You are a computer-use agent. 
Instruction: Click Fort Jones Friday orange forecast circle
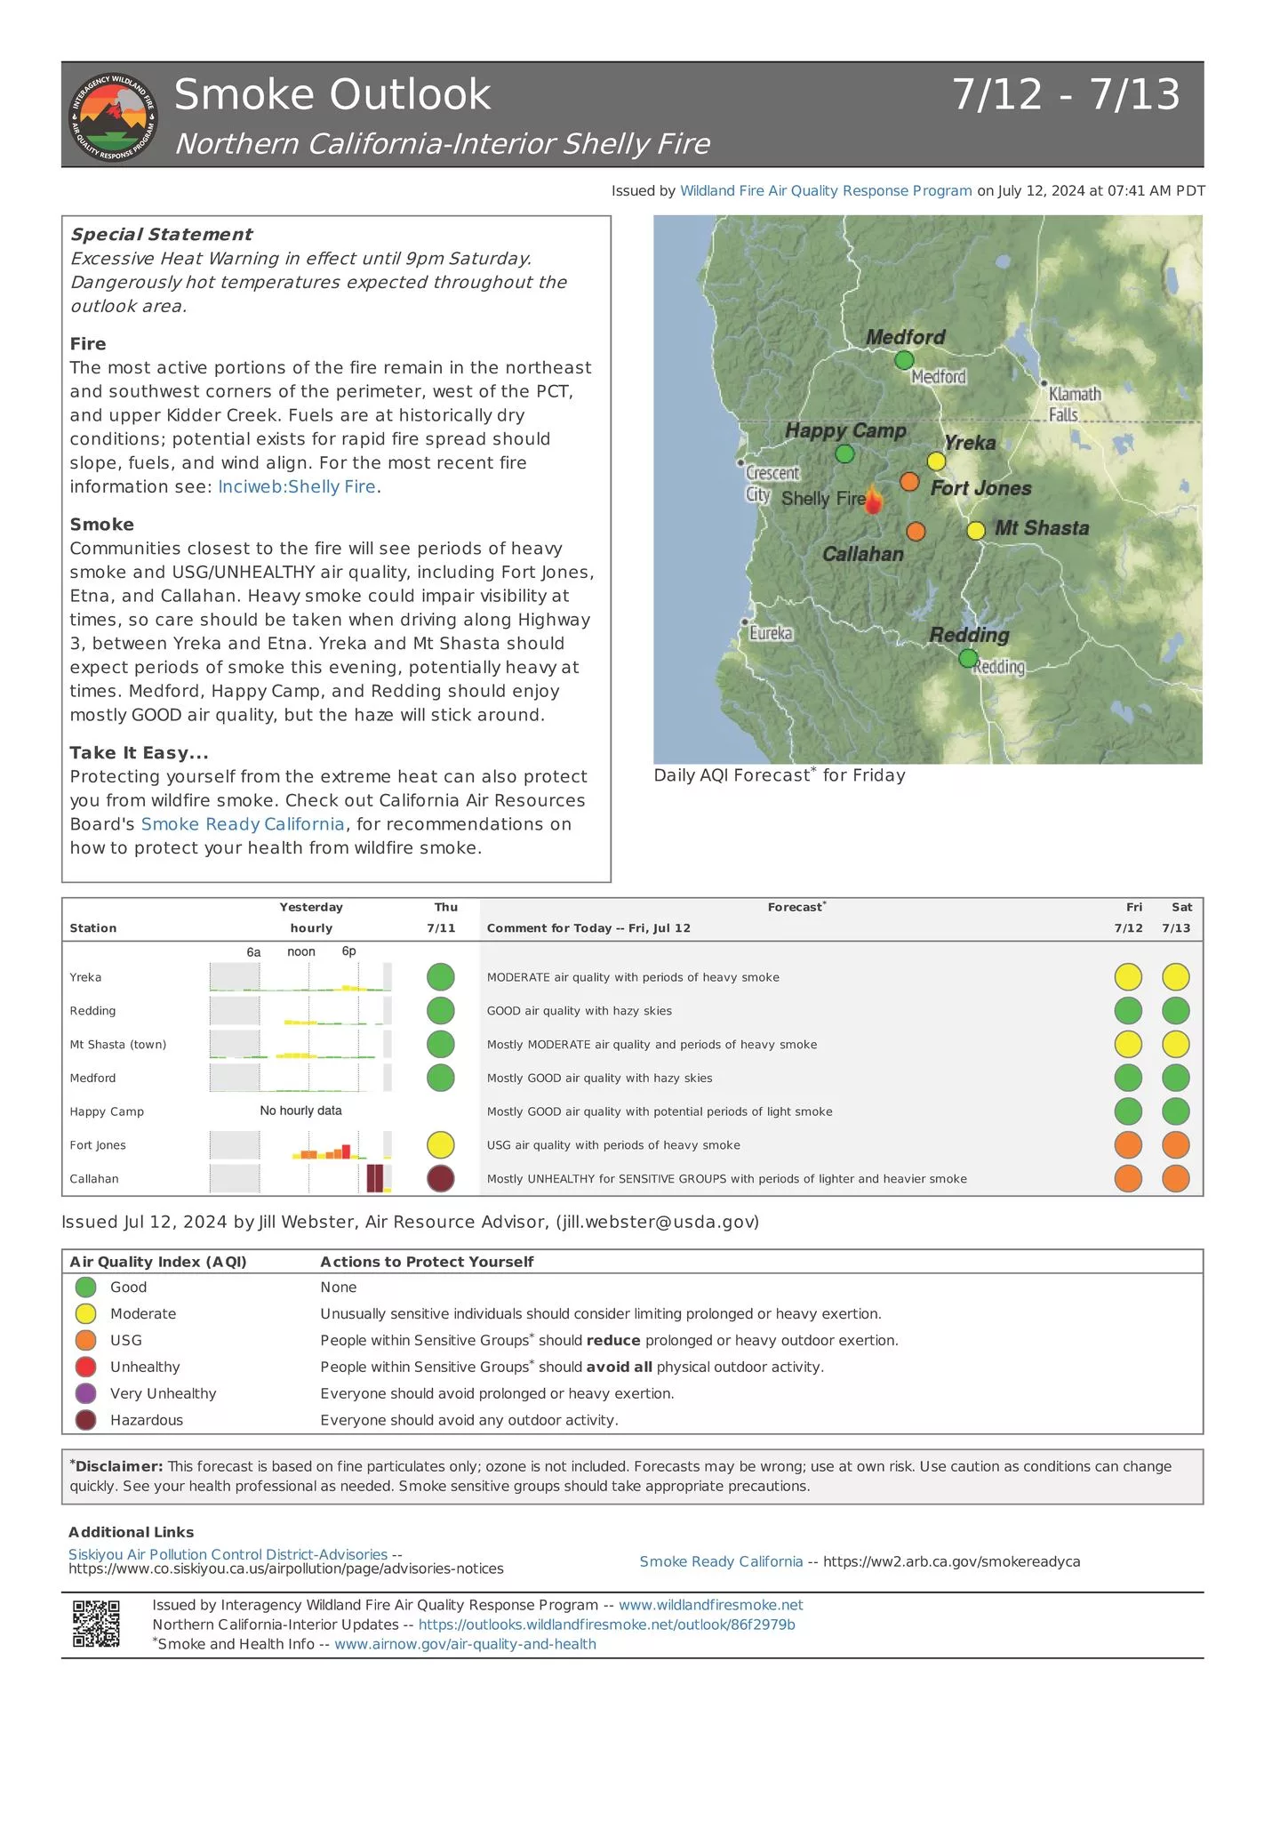pos(1128,1145)
